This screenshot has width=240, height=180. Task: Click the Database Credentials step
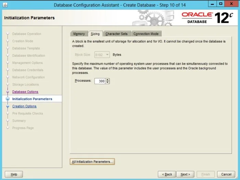click(x=28, y=70)
